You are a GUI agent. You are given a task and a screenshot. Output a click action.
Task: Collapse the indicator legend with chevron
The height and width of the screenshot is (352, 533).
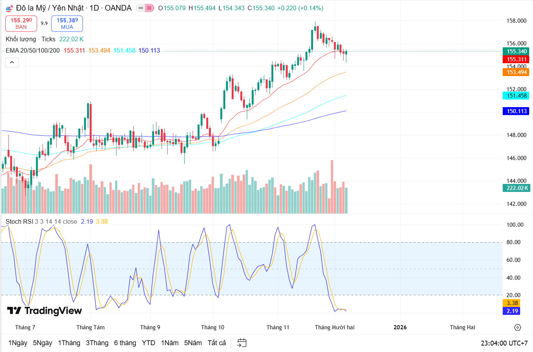point(12,62)
